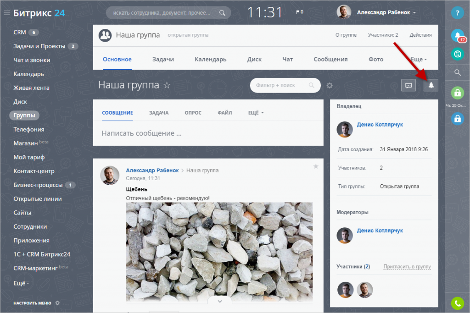This screenshot has width=470, height=313.
Task: Toggle the hamburger menu next to Битрикс
Action: 6,12
